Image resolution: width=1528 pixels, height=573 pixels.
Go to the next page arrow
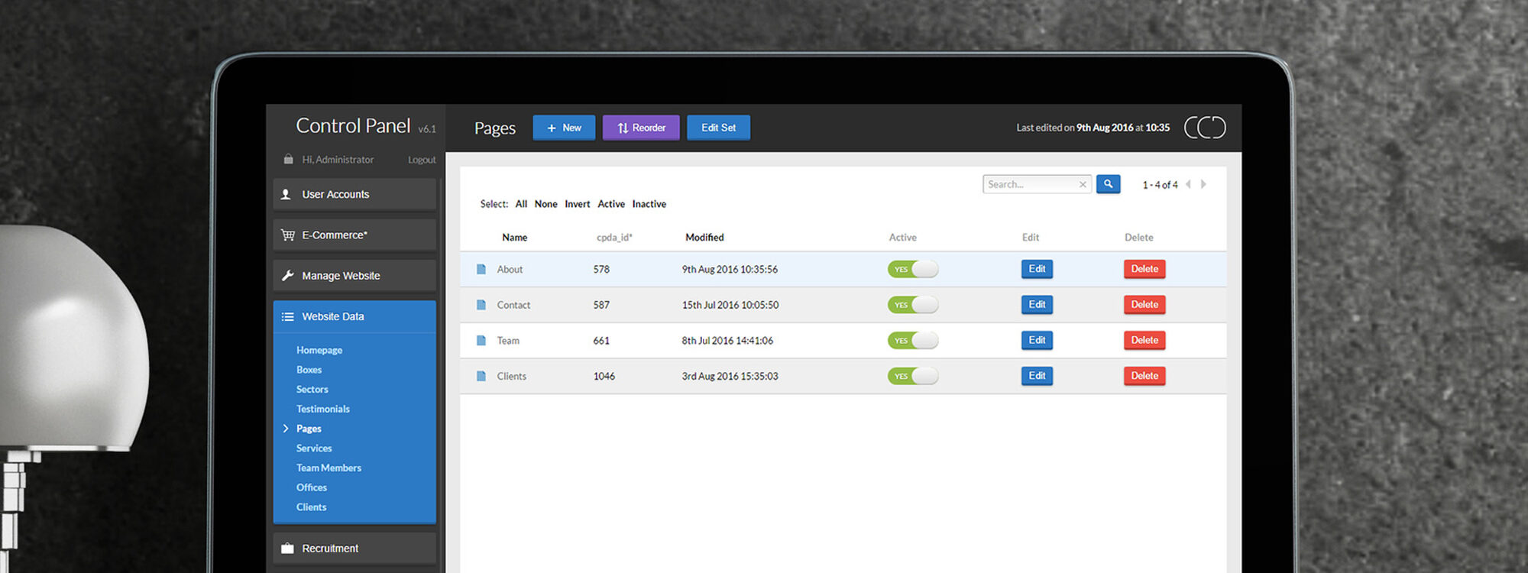pyautogui.click(x=1203, y=184)
